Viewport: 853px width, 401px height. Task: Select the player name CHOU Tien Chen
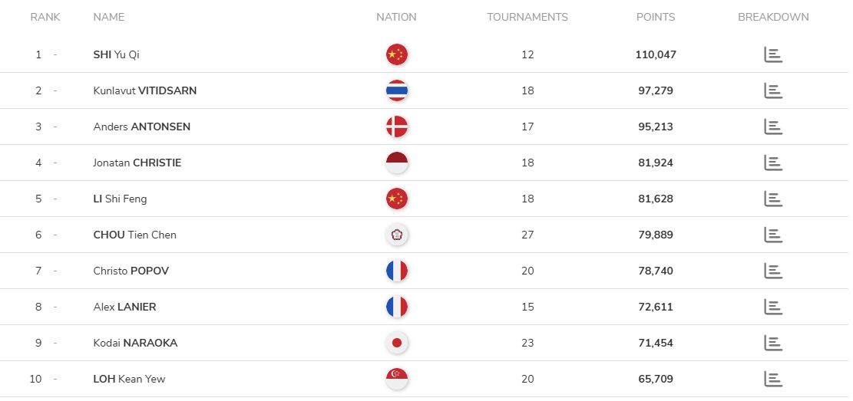coord(134,235)
